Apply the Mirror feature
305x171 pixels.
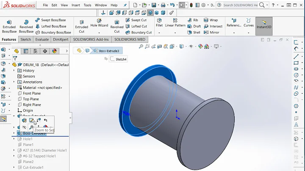pos(211,33)
